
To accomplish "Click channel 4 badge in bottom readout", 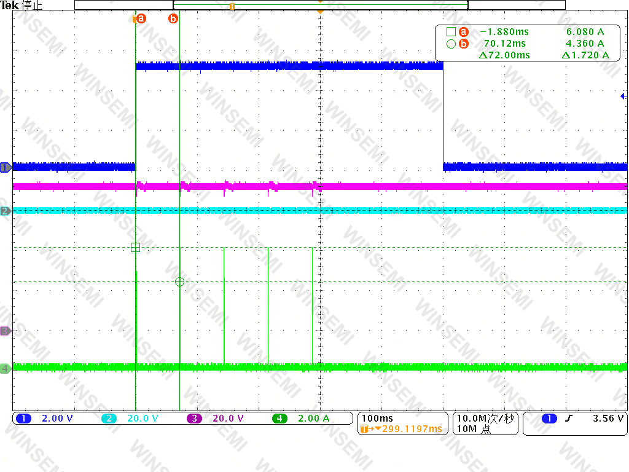I will tap(279, 419).
